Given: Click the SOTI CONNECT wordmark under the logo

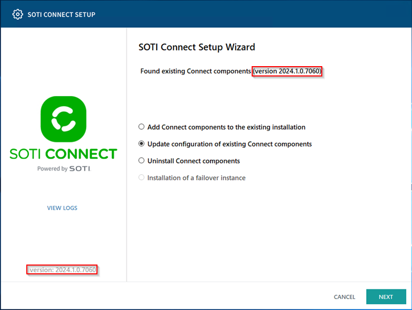Looking at the screenshot, I should click(63, 154).
